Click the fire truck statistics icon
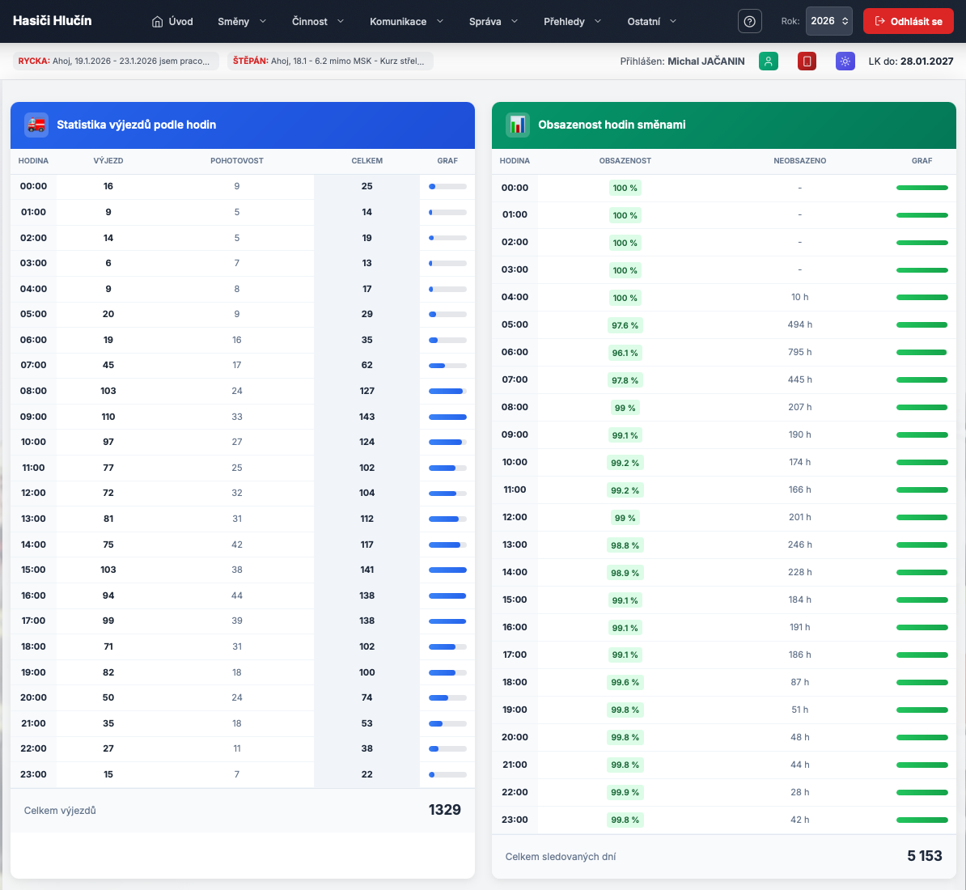The width and height of the screenshot is (966, 890). coord(36,125)
